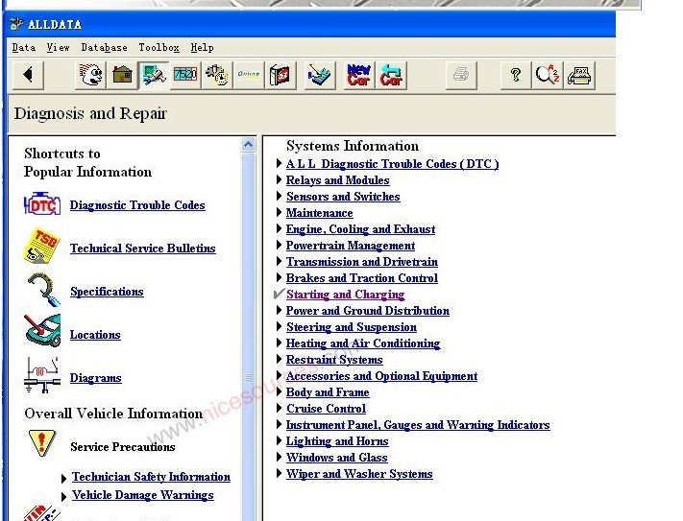Open Wiper and Washer Systems link

(x=359, y=474)
